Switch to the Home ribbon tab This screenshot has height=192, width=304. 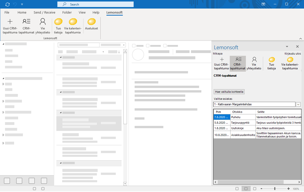click(x=22, y=12)
